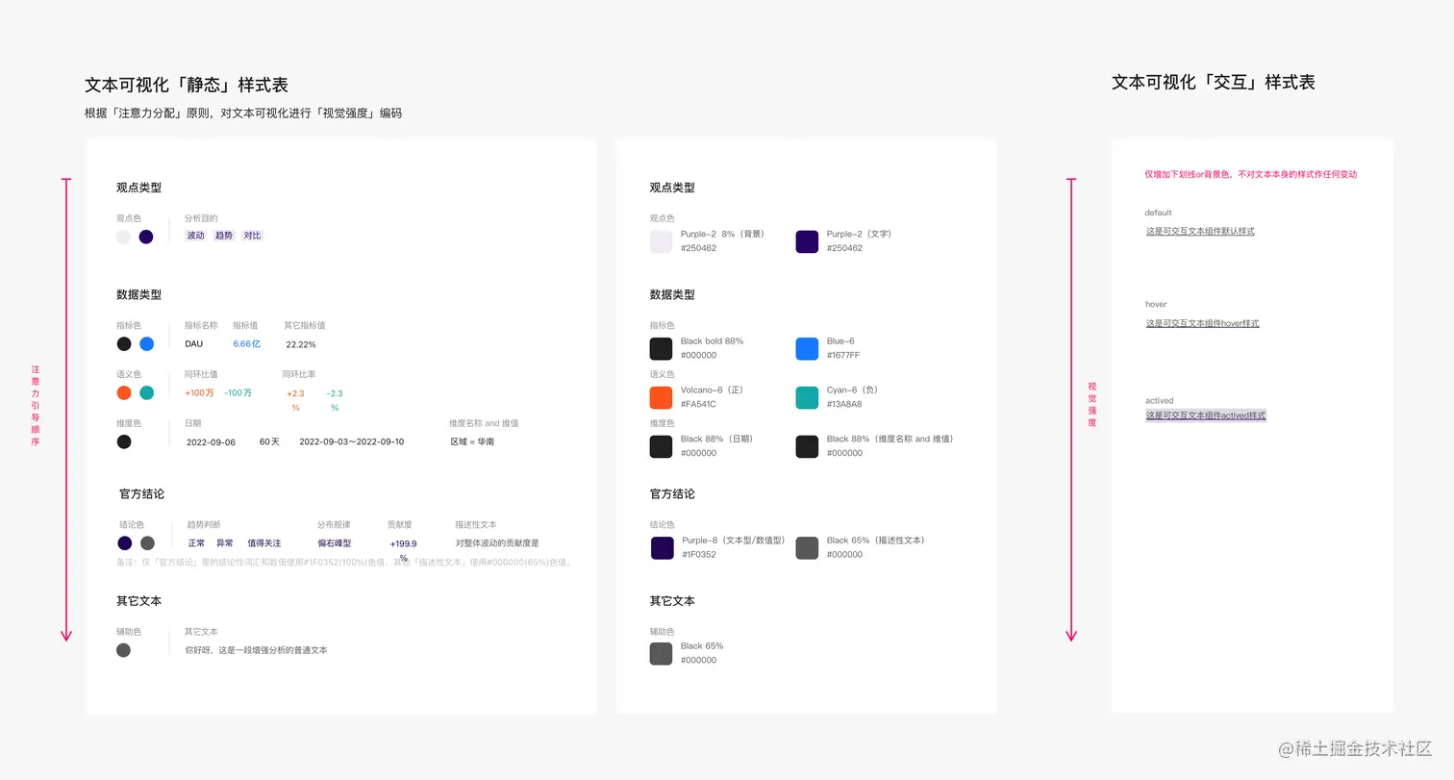Viewport: 1454px width, 780px height.
Task: Click the +199.9 contribution value
Action: tap(403, 544)
